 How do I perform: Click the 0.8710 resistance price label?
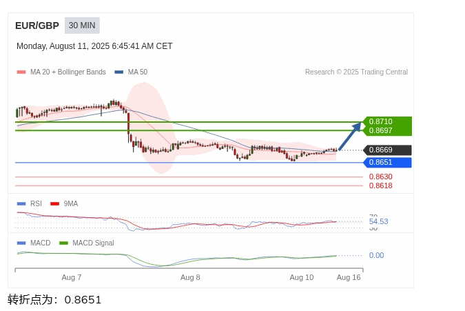coord(380,121)
